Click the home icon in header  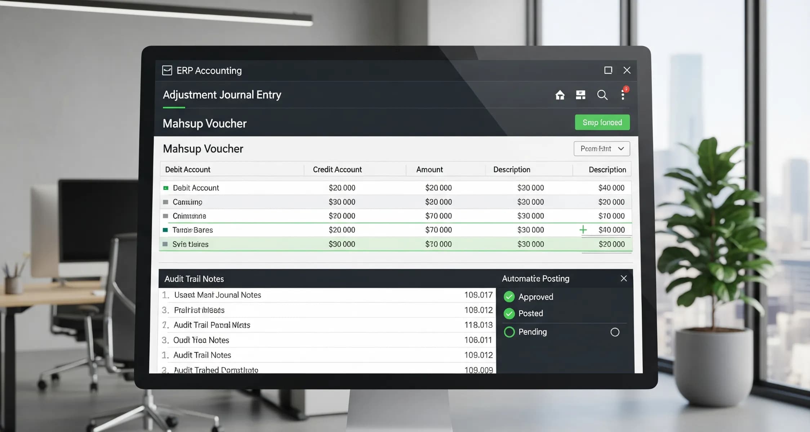point(560,95)
